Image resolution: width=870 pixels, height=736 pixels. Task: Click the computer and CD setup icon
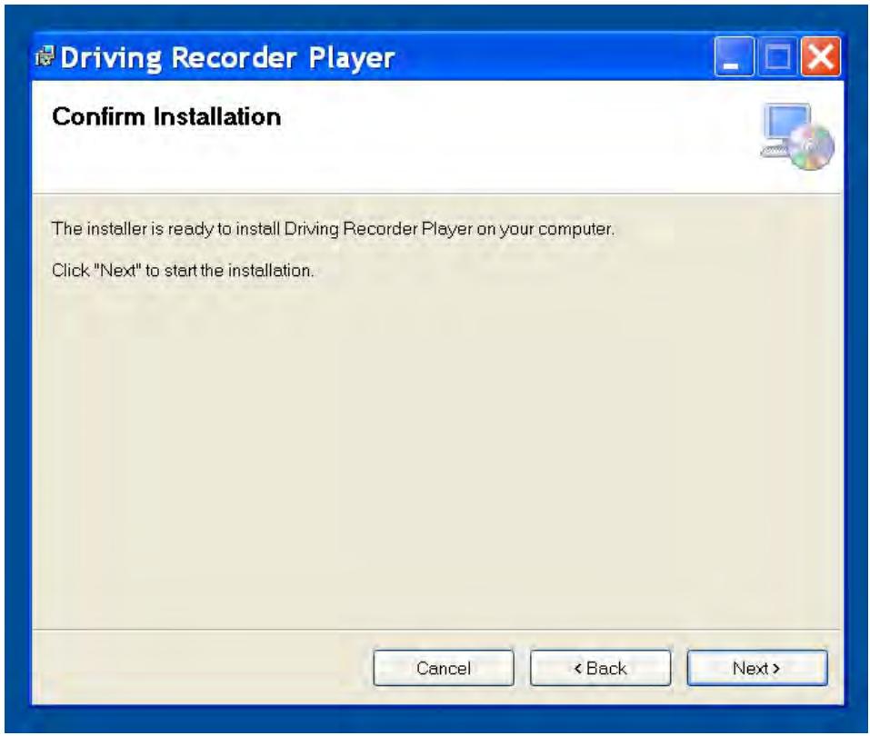[796, 136]
